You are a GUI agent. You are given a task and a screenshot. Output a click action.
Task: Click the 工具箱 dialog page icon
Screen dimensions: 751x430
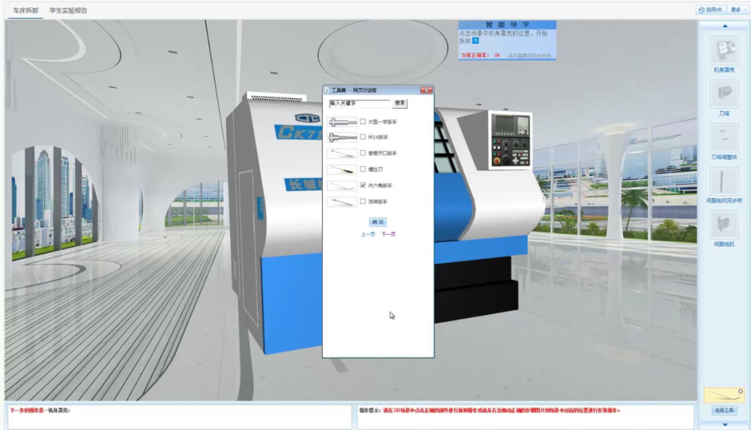(327, 90)
